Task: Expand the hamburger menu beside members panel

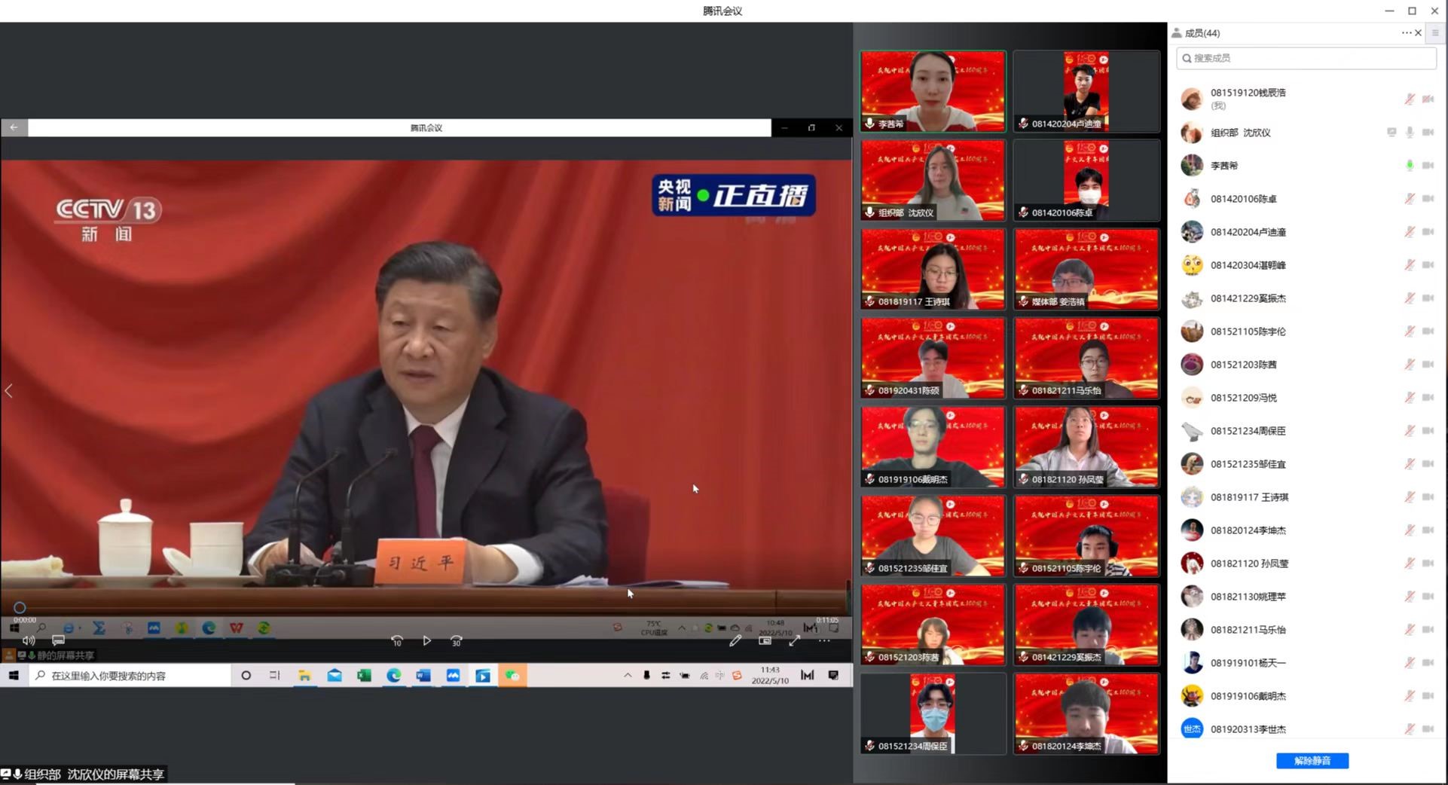Action: coord(1435,32)
